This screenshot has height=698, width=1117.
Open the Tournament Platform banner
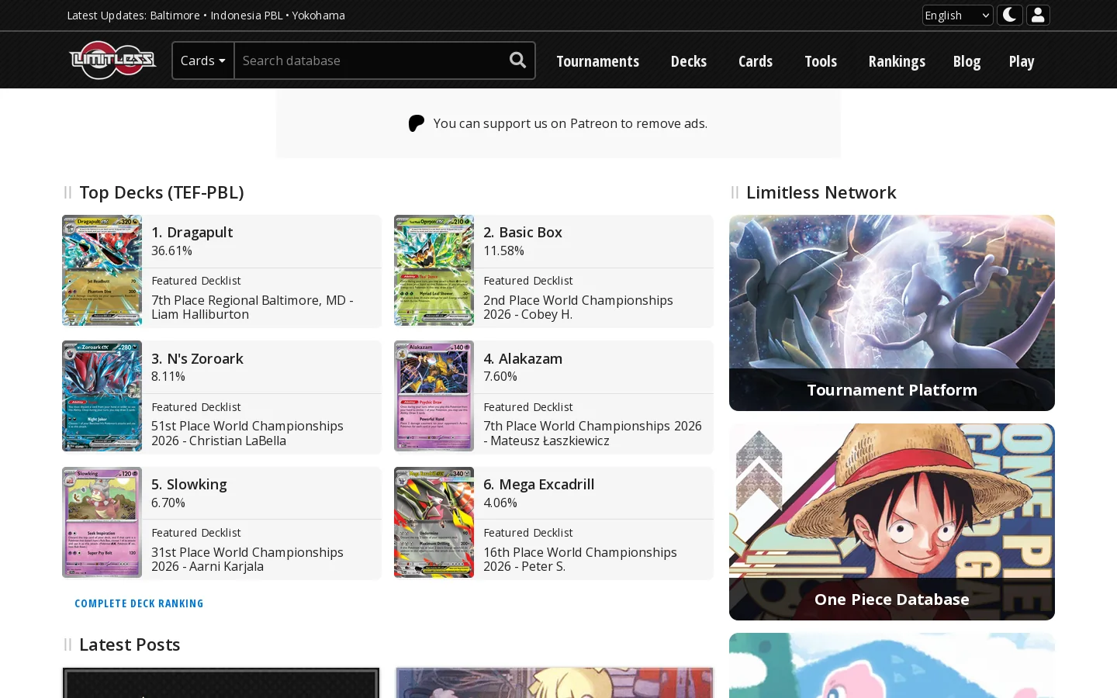click(x=892, y=313)
